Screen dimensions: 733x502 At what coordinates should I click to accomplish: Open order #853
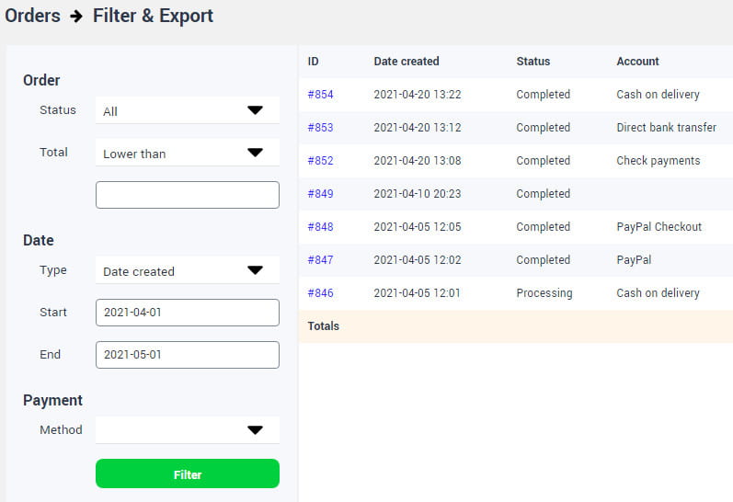320,128
